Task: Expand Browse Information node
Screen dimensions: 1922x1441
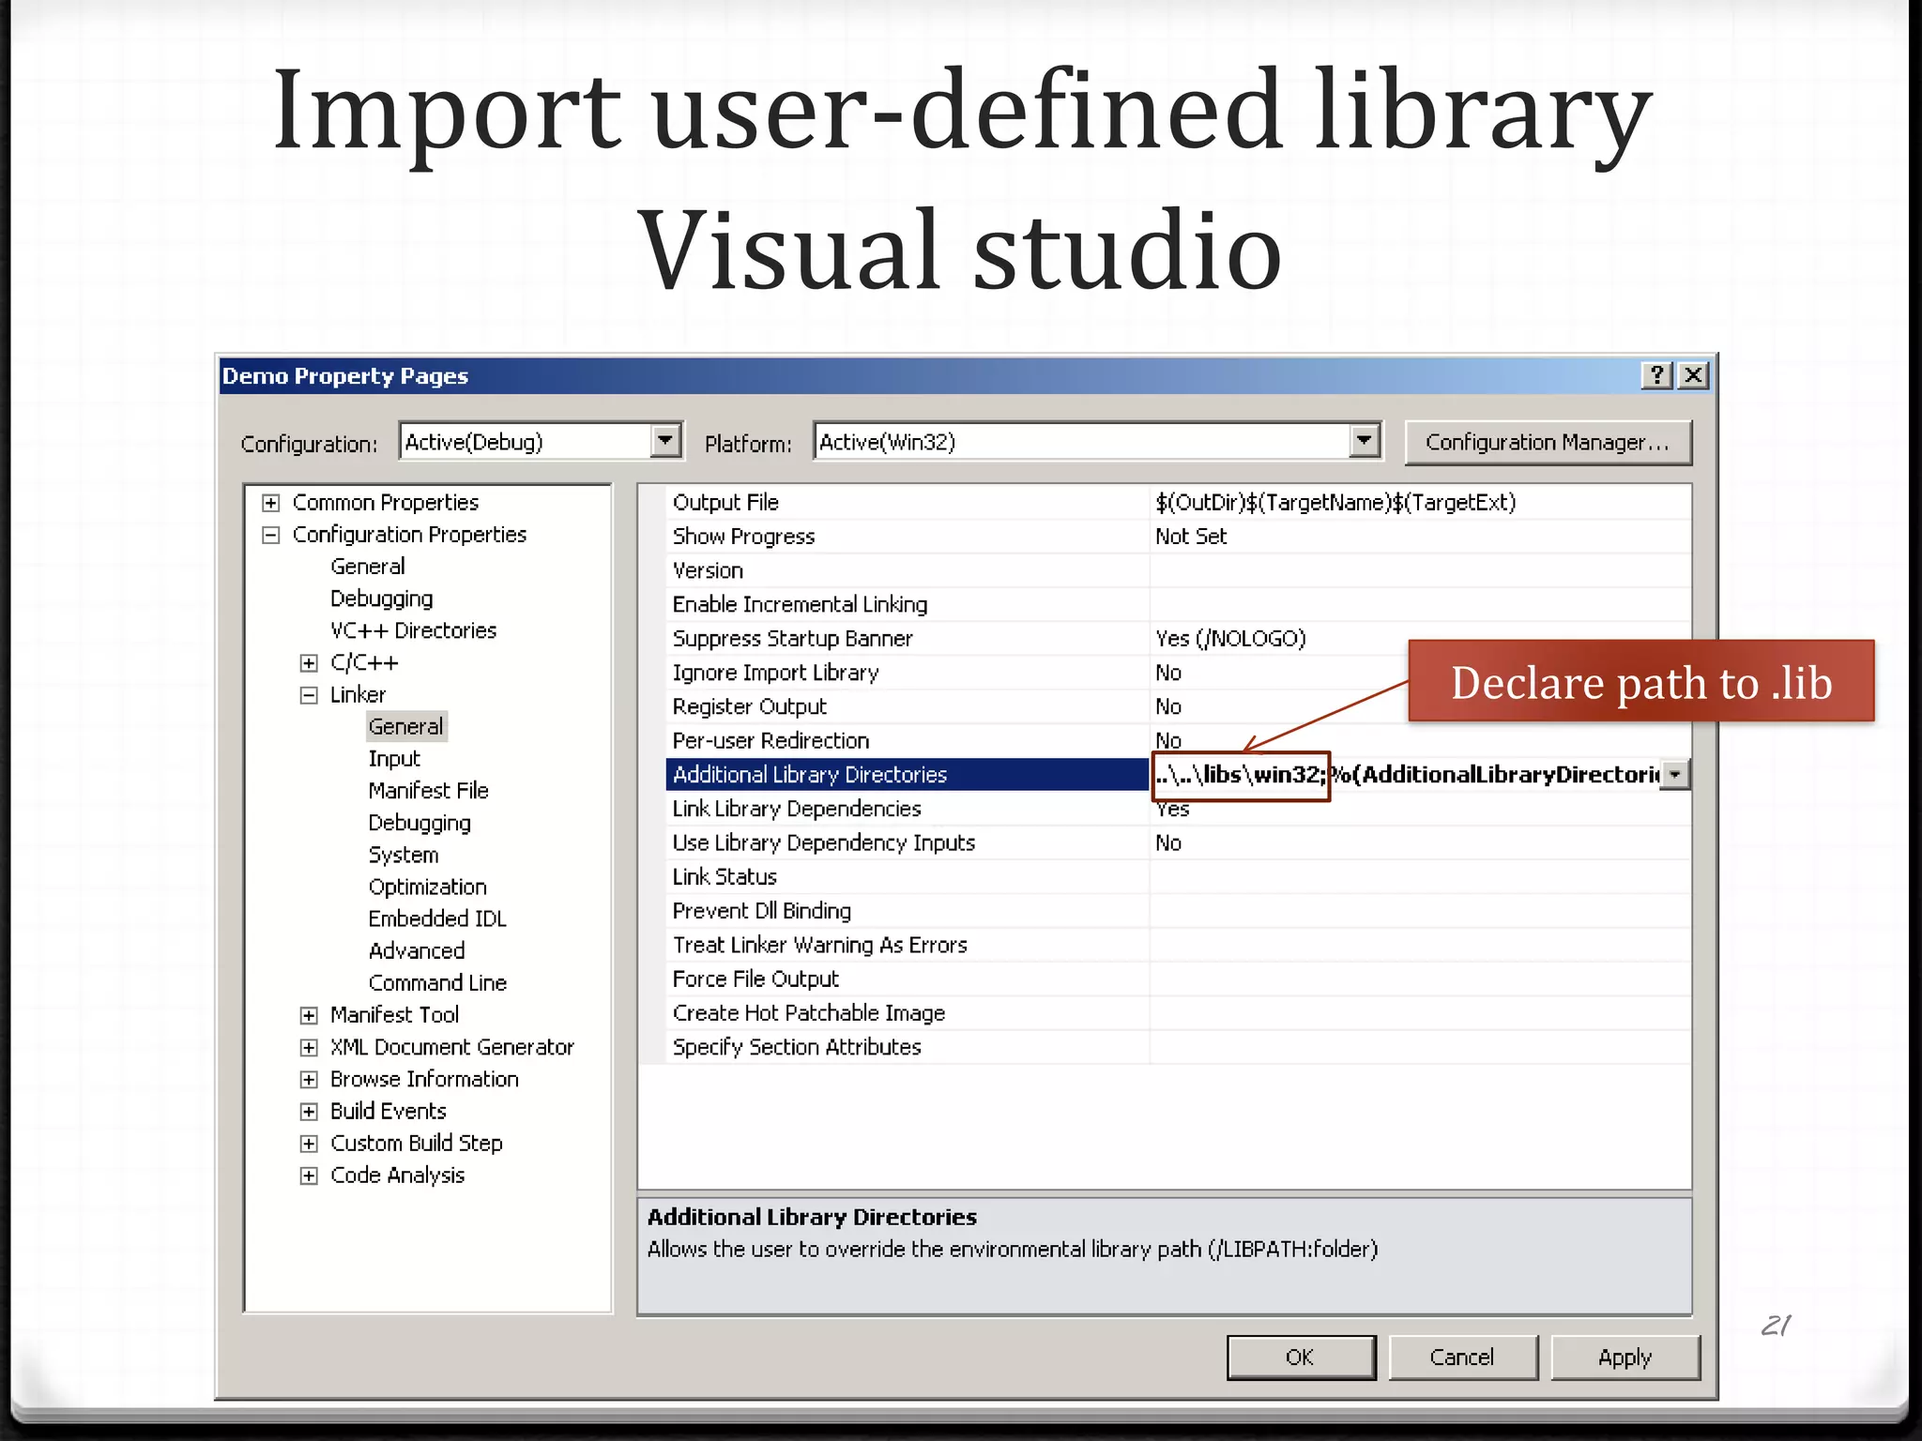Action: point(309,1080)
